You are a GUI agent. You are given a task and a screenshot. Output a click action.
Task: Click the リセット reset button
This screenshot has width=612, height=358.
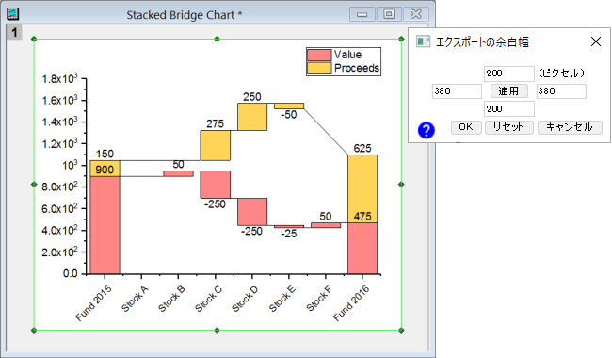pos(509,127)
